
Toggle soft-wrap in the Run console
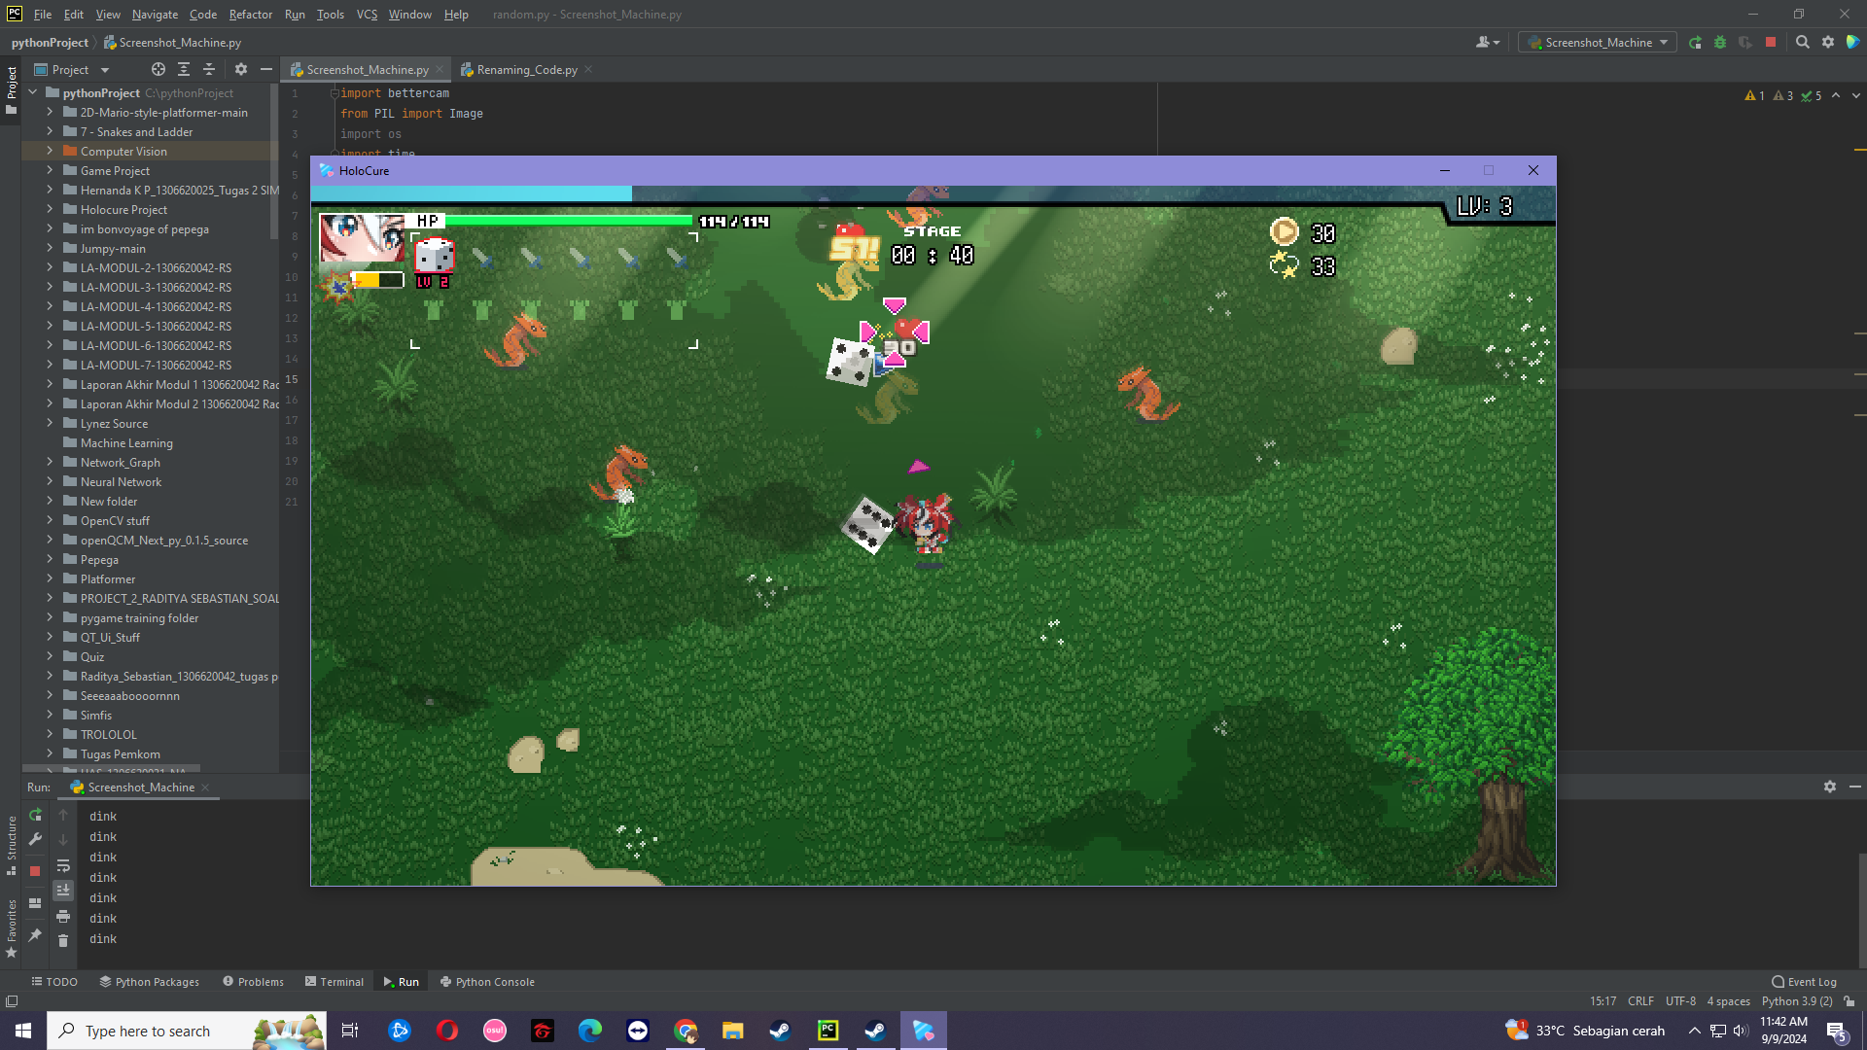coord(63,865)
